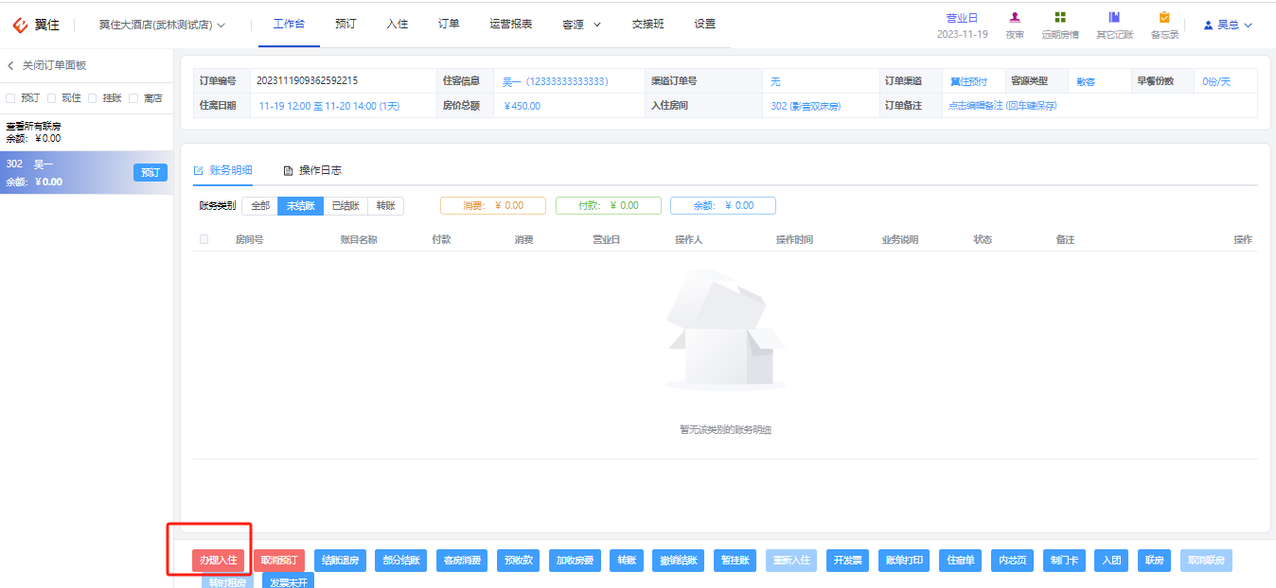Click the 联房 button
The height and width of the screenshot is (588, 1276).
click(1154, 561)
